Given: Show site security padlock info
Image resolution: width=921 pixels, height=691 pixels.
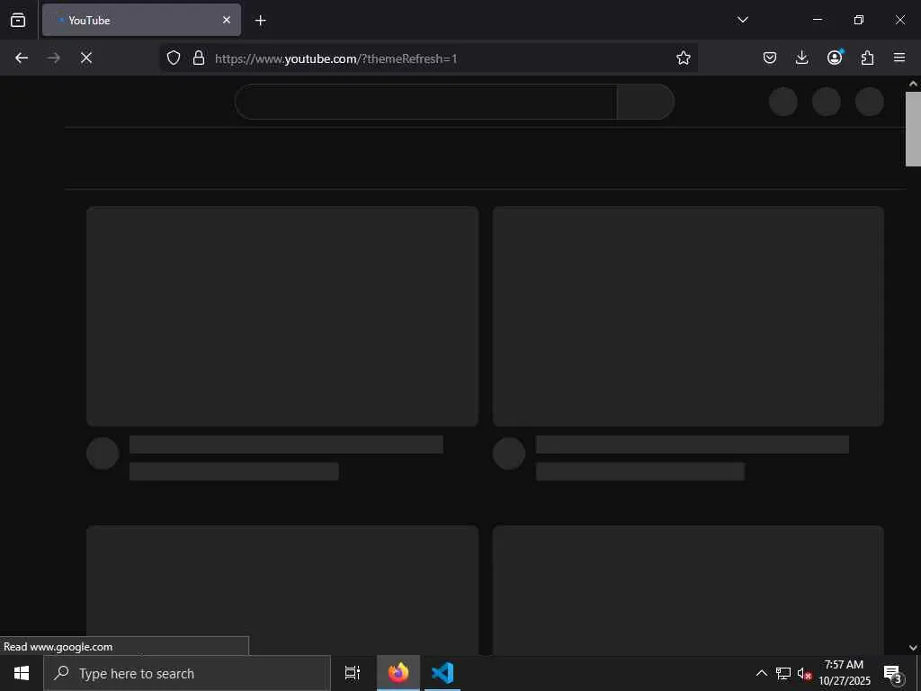Looking at the screenshot, I should [x=199, y=58].
